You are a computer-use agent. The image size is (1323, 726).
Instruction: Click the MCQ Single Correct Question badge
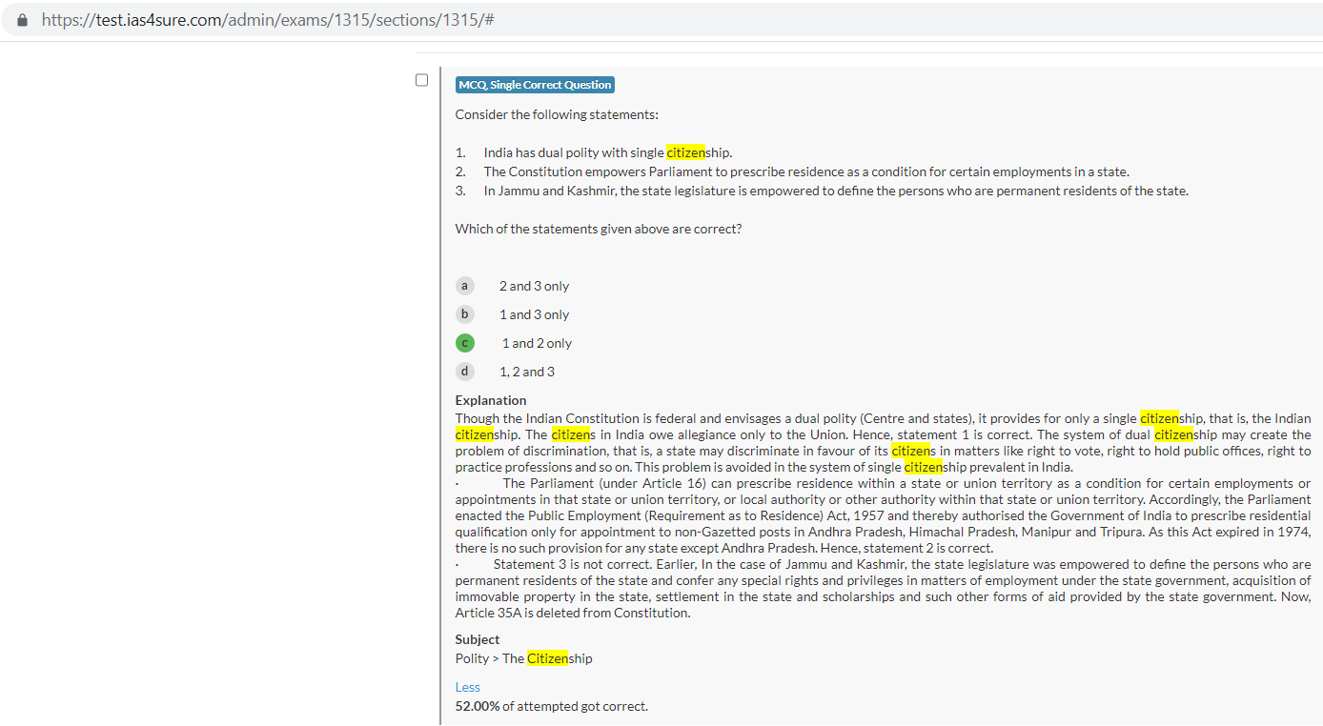click(x=535, y=85)
